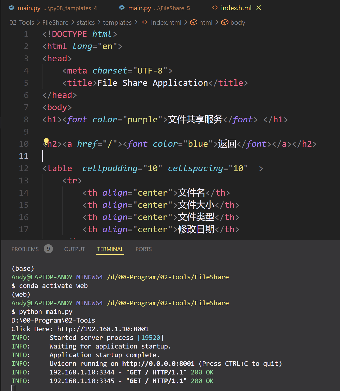Click "文件大小" table header text
Viewport: 340px width, 391px height.
[x=196, y=205]
